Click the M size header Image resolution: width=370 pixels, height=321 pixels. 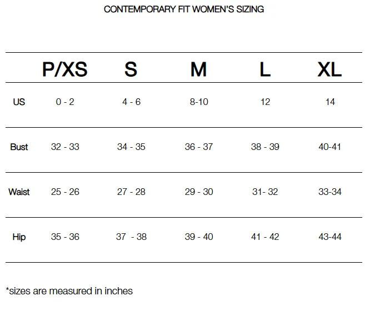point(198,69)
